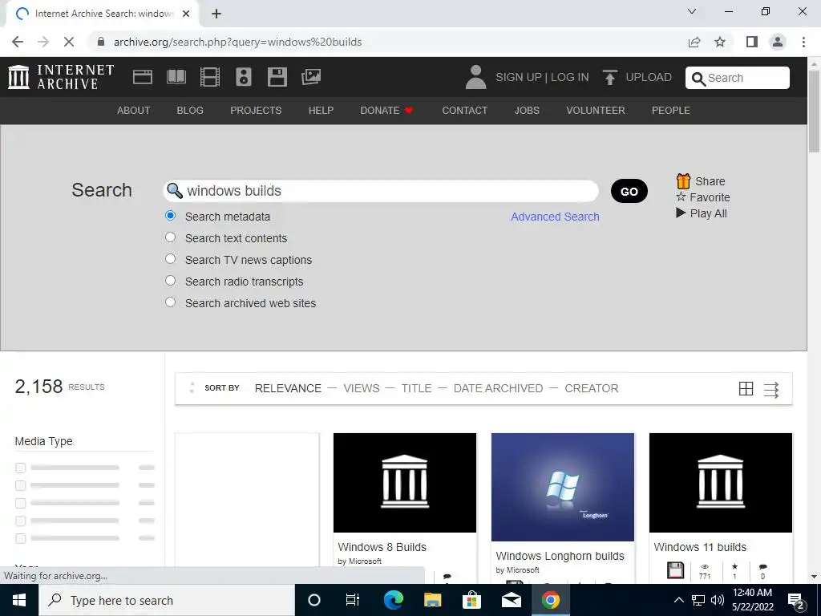Open the Web (Wayback) media icon
This screenshot has width=821, height=616.
pos(143,77)
